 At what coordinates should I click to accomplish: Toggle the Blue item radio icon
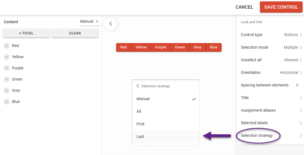pos(7,102)
